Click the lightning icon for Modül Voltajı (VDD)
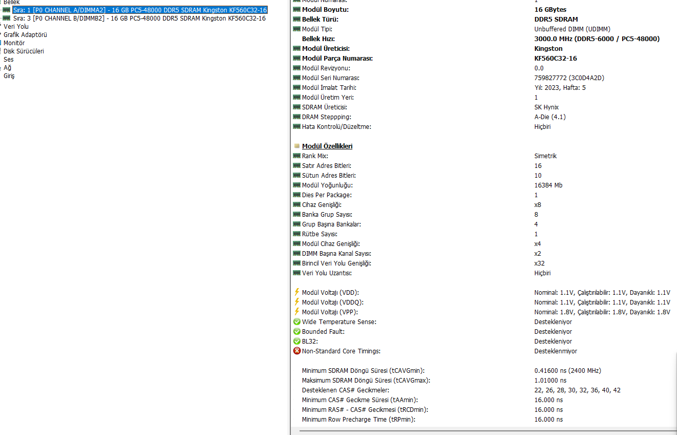Viewport: 677px width, 435px height. (x=296, y=292)
